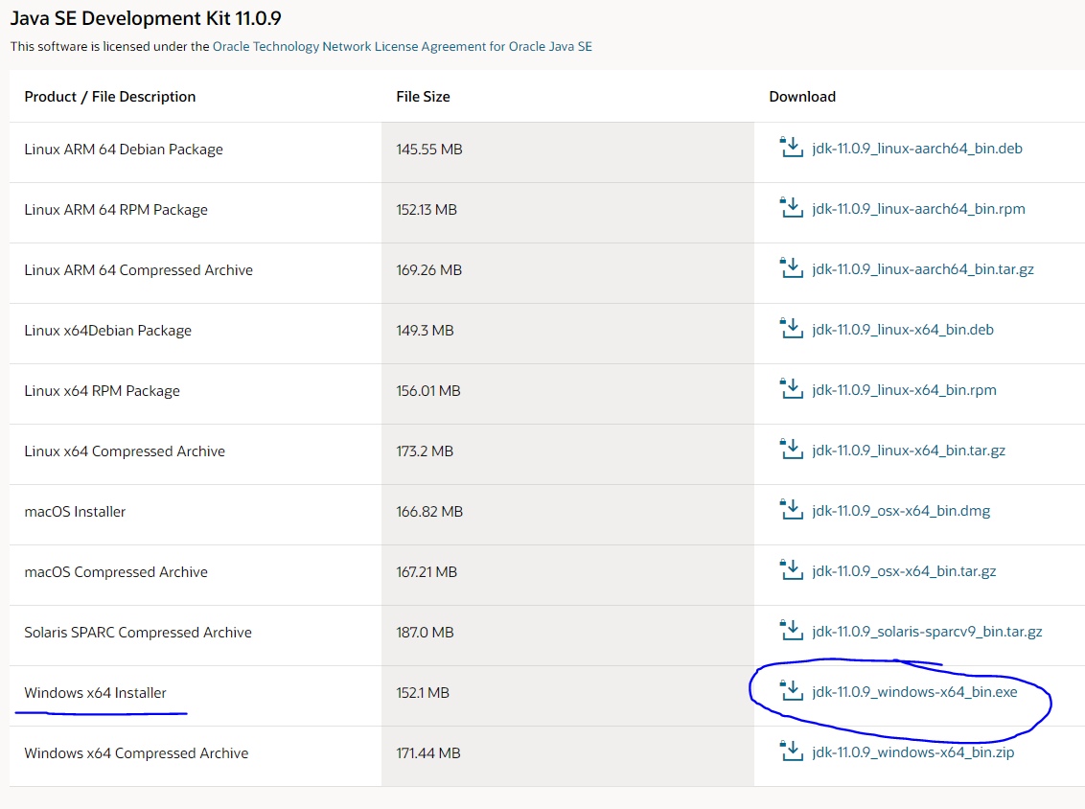Select Linux x64 RPM Package text
The image size is (1085, 809).
(102, 390)
